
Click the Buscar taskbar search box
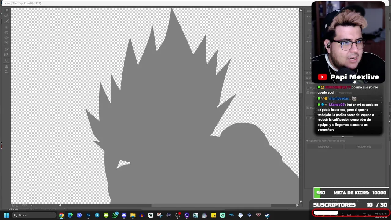(34, 215)
